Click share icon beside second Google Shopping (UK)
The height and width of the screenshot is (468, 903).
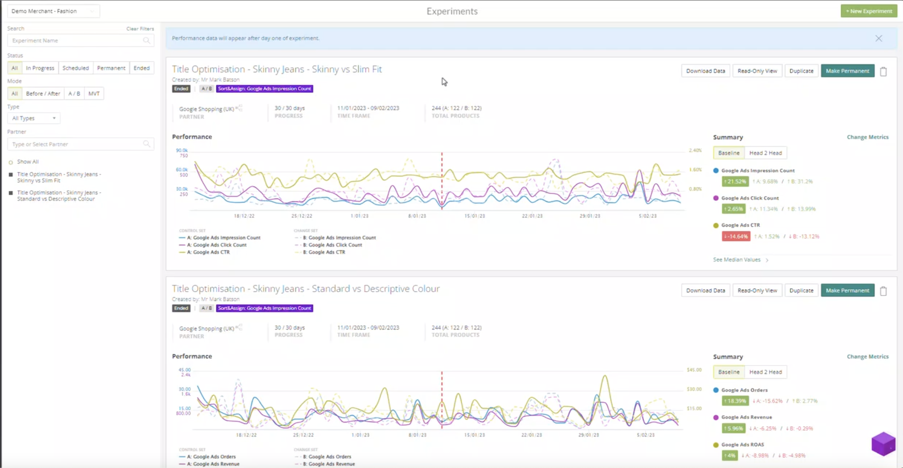(239, 328)
